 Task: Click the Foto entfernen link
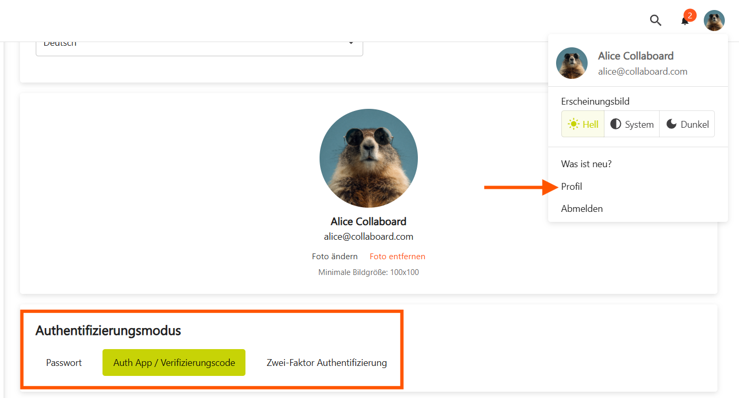(x=397, y=257)
